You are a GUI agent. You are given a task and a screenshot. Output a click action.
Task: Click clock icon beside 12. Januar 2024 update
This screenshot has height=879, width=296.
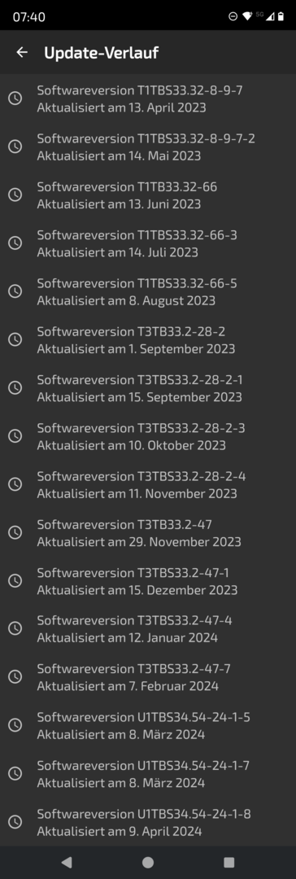point(15,629)
